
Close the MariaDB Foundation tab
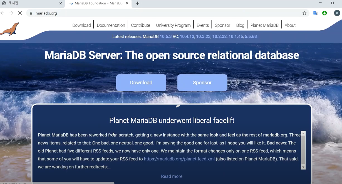tap(127, 3)
